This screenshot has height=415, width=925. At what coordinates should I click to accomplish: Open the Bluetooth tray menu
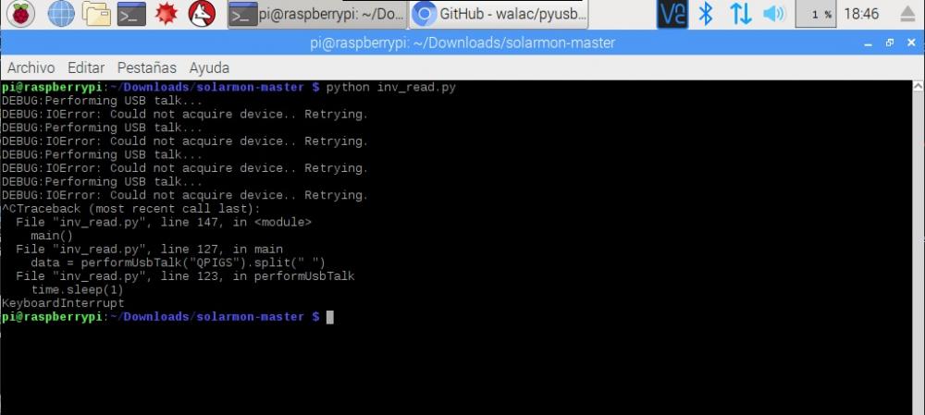click(x=706, y=14)
